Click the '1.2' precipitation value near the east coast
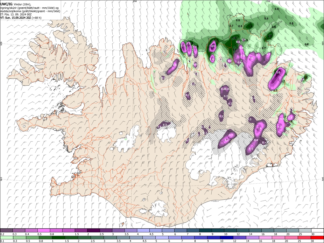 [x=280, y=127]
